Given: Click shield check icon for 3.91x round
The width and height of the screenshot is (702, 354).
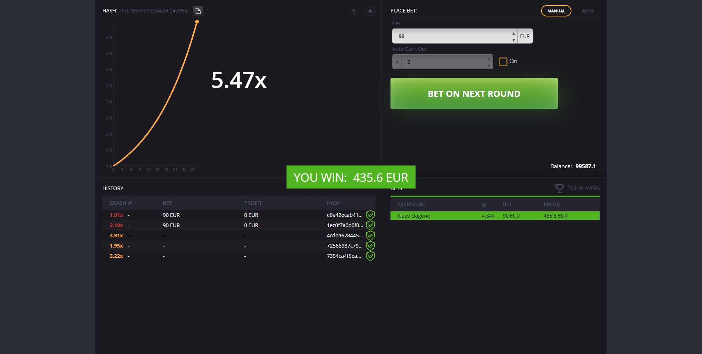Looking at the screenshot, I should pyautogui.click(x=370, y=236).
